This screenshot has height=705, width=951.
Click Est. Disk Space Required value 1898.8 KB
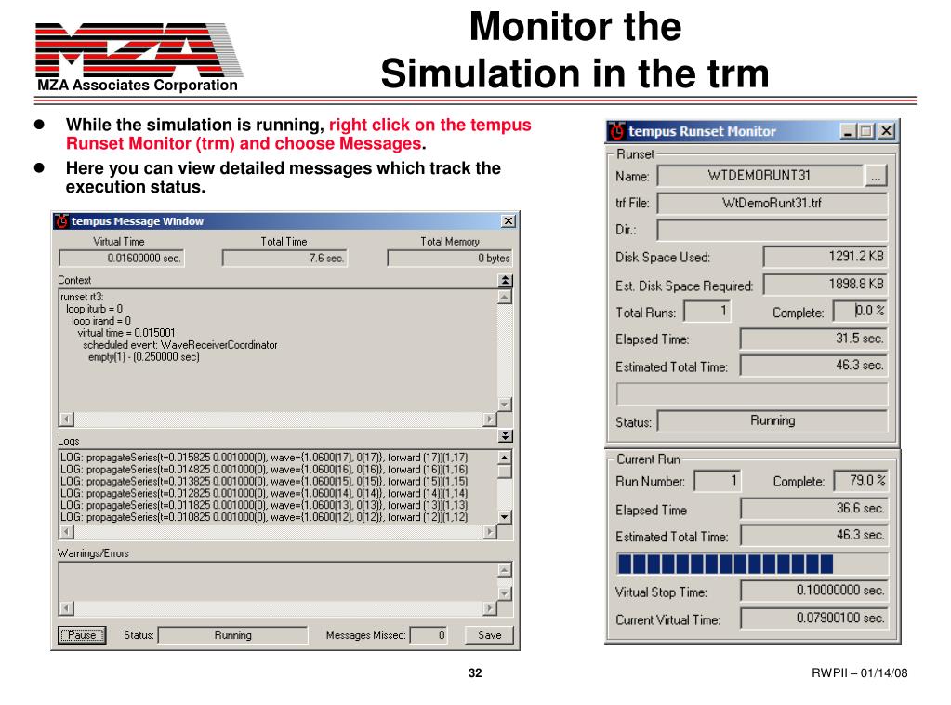coord(826,284)
